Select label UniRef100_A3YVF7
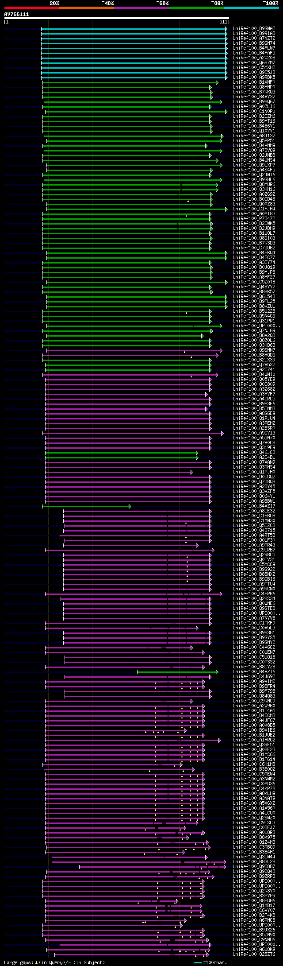The height and width of the screenshot is (966, 283). point(254,394)
